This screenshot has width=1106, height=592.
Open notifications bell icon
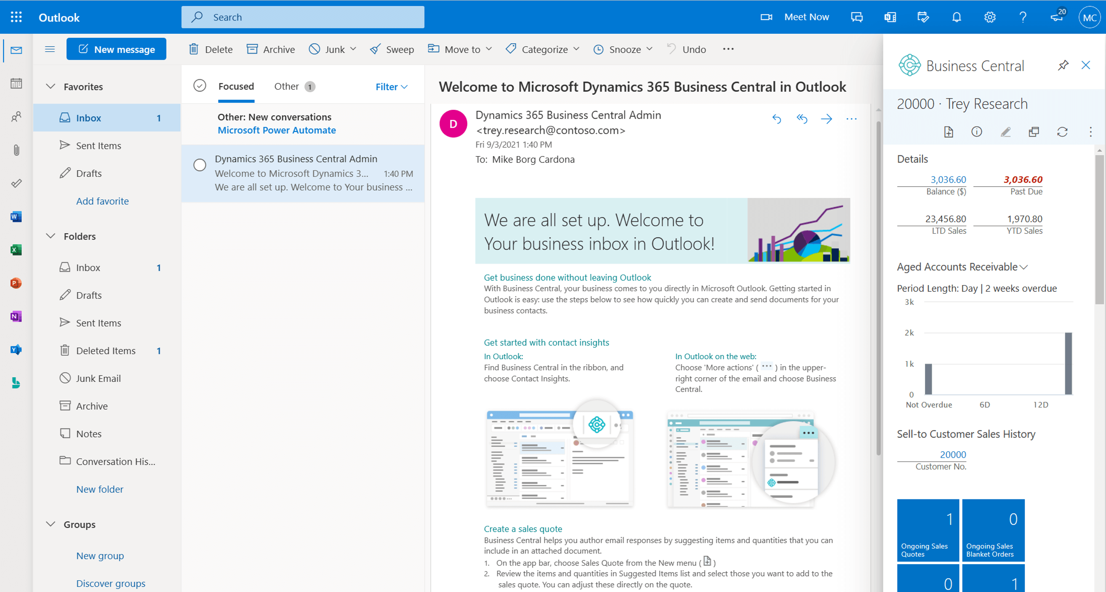(956, 17)
